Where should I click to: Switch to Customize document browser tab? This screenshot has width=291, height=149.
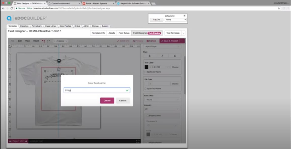coord(64,3)
